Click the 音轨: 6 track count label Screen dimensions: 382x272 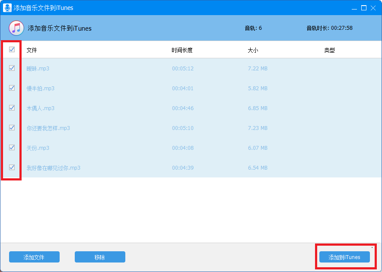253,28
